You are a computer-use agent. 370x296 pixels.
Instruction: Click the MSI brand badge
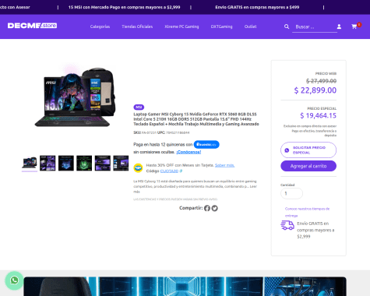139,107
